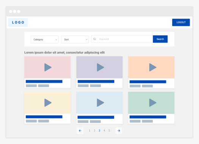Click the blue title bar under light blue video
The width and height of the screenshot is (199, 144).
point(96,117)
